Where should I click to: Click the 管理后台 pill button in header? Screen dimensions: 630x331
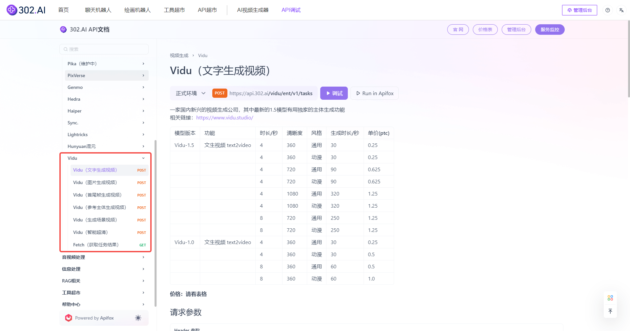(x=516, y=30)
